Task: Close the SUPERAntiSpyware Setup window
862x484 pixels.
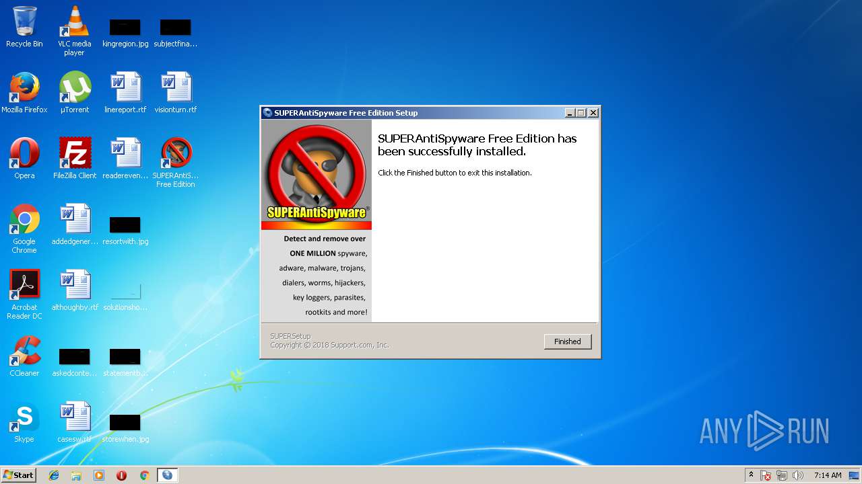Action: click(593, 113)
